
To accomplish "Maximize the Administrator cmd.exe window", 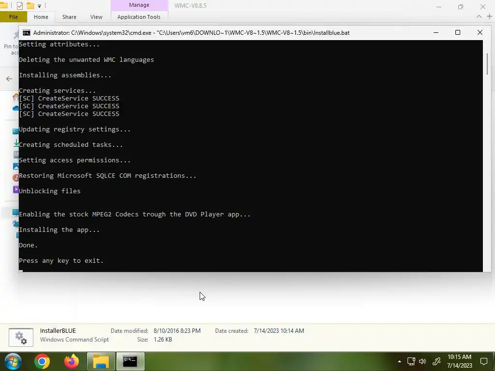I will coord(458,32).
